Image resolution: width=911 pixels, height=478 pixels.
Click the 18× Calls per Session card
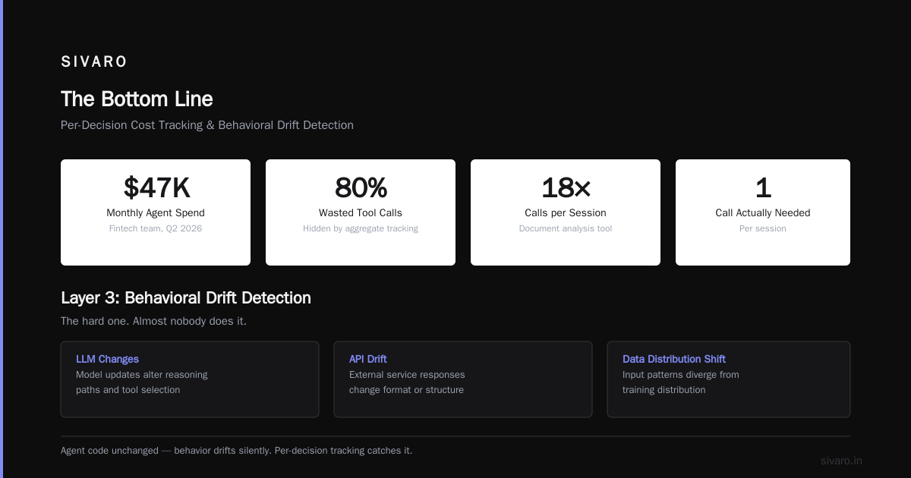[x=566, y=212]
